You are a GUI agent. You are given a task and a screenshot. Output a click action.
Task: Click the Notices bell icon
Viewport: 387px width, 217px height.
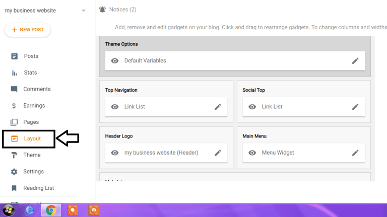tap(102, 10)
